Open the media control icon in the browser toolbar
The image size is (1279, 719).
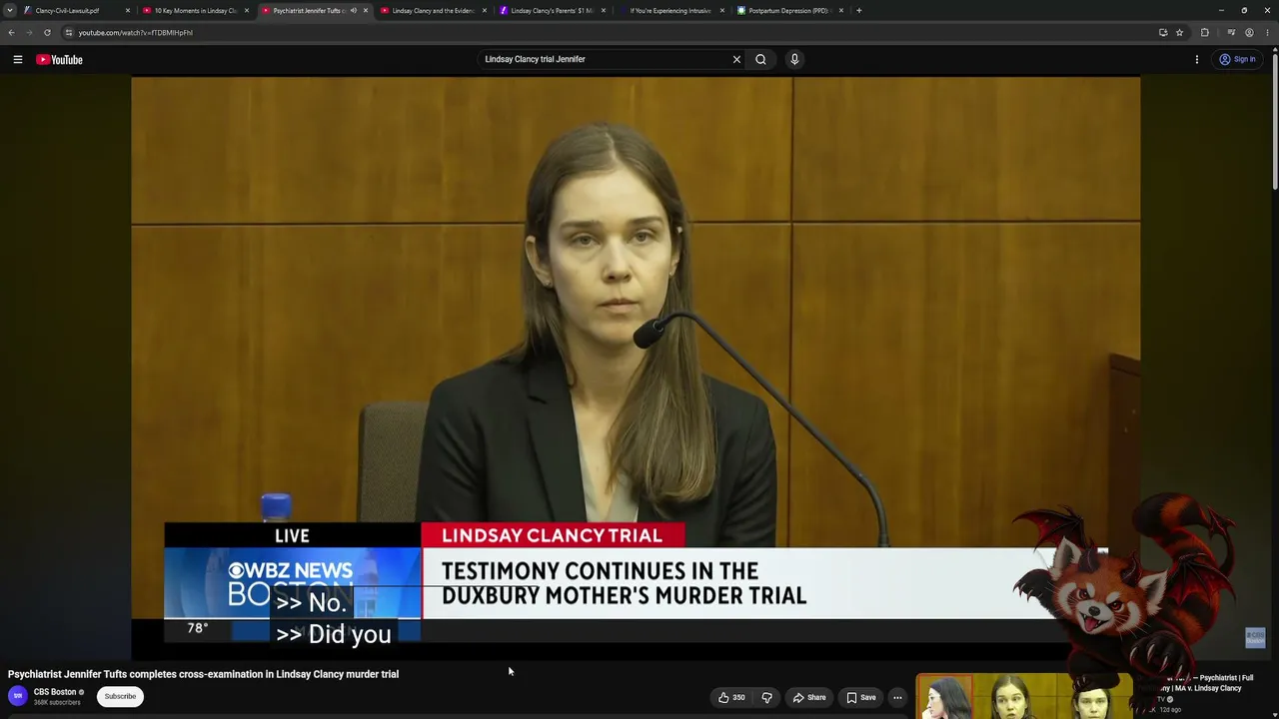click(1230, 32)
